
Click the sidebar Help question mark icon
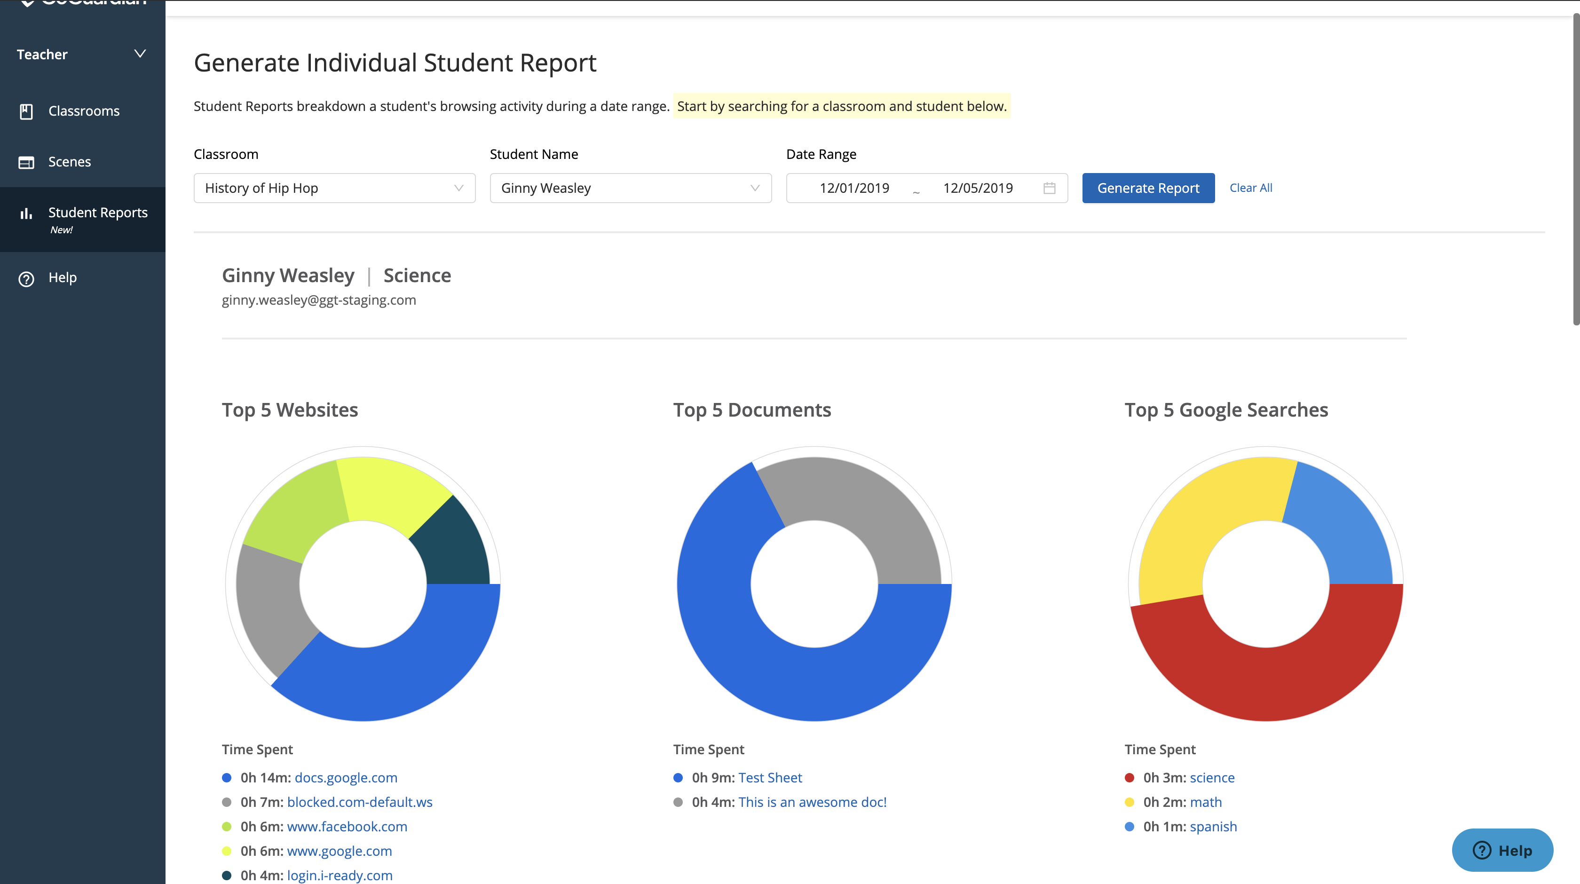26,278
